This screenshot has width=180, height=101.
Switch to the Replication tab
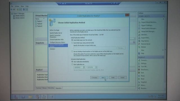58,88
